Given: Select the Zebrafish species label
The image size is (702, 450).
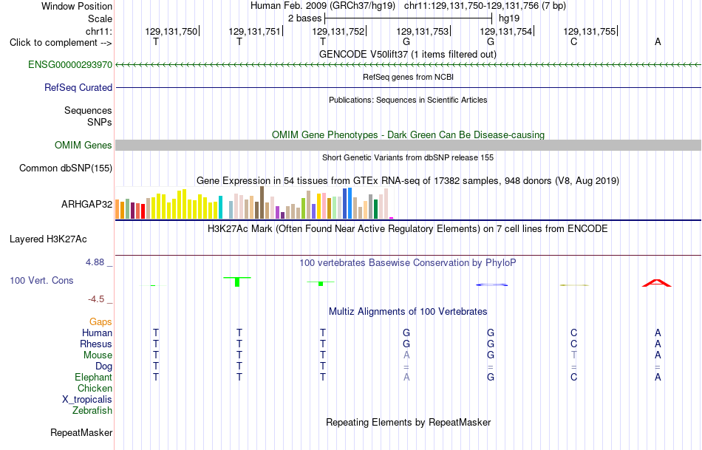Looking at the screenshot, I should pyautogui.click(x=92, y=410).
